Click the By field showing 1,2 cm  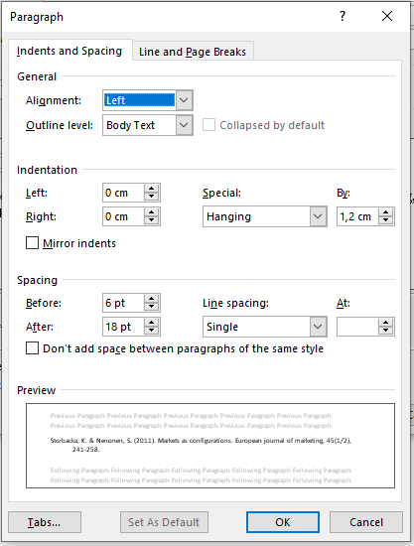point(357,216)
